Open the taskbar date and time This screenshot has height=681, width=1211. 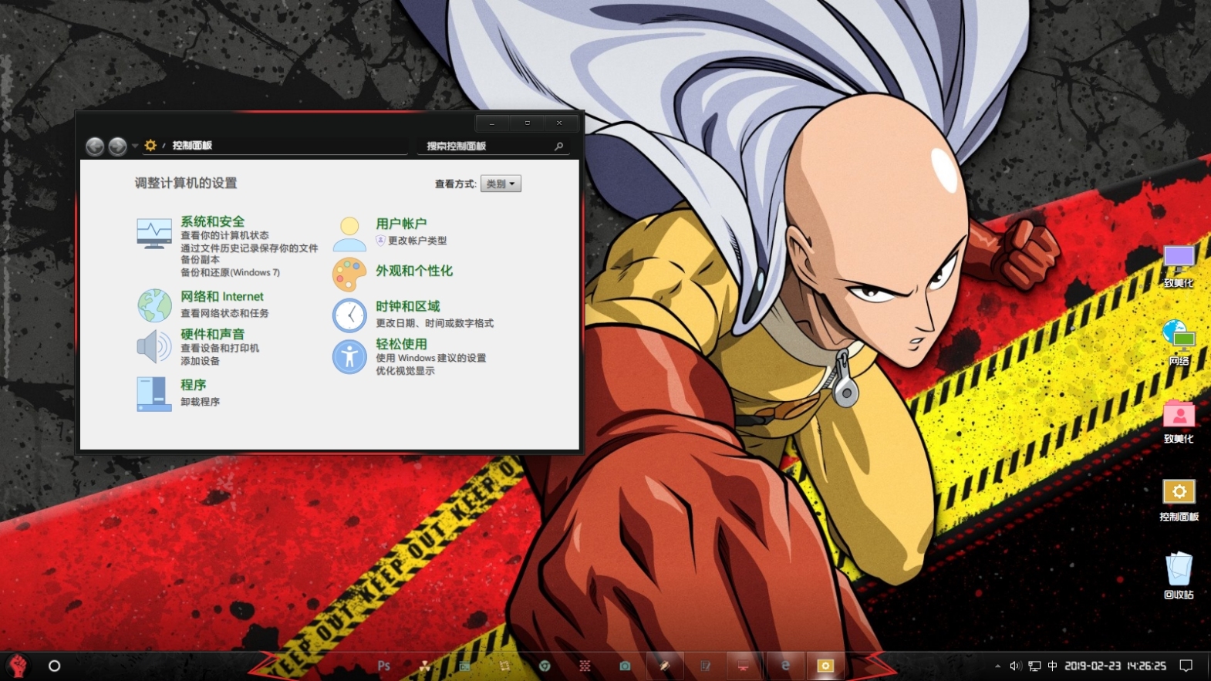(x=1115, y=666)
